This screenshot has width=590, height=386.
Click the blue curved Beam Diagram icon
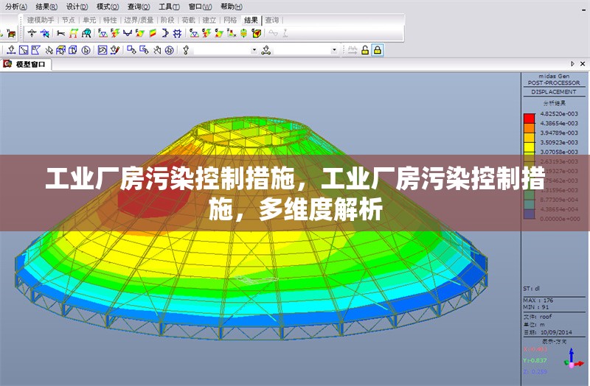pyautogui.click(x=128, y=33)
